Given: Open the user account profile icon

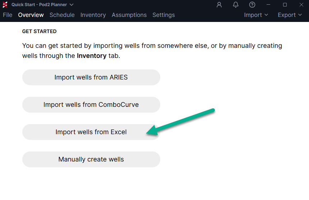Looking at the screenshot, I should click(219, 5).
